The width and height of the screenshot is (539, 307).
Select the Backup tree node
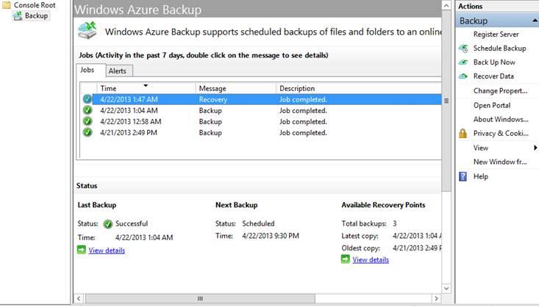tap(36, 16)
